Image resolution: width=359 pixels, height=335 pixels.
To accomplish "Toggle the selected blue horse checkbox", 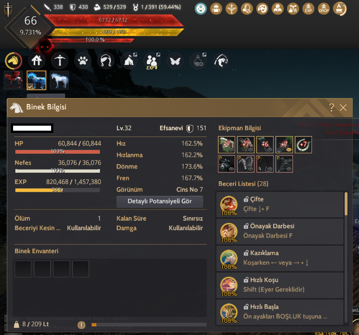I will tap(30, 86).
